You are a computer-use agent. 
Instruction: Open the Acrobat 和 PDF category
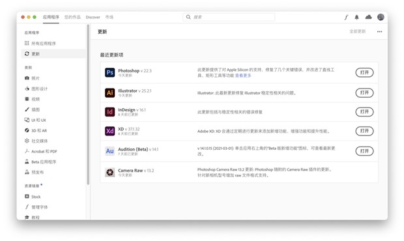click(x=41, y=151)
